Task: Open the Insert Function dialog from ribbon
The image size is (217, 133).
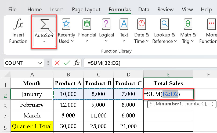Action: [18, 31]
